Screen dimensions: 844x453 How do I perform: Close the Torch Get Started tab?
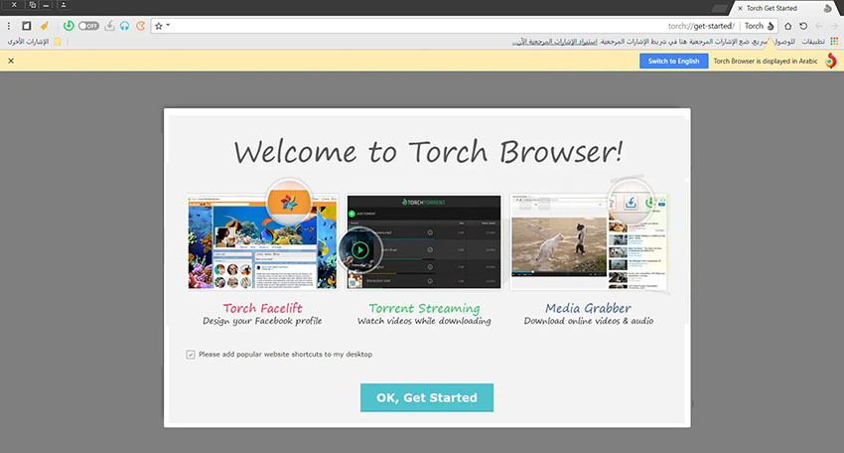pyautogui.click(x=740, y=8)
